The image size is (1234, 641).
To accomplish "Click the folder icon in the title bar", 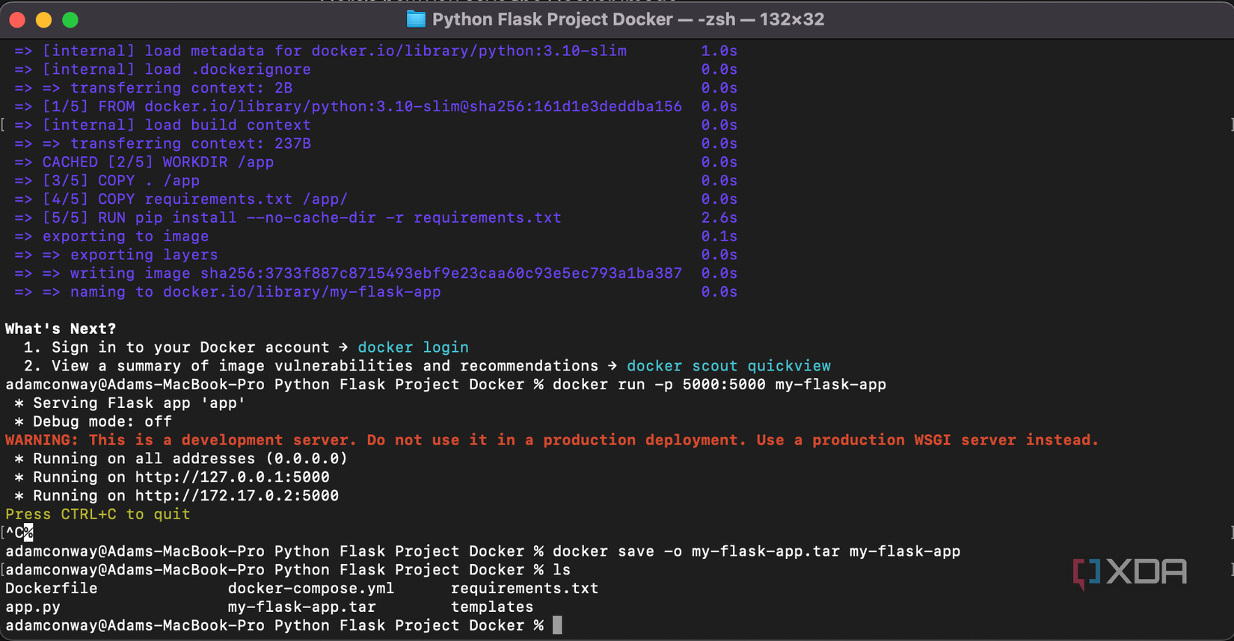I will click(x=416, y=19).
